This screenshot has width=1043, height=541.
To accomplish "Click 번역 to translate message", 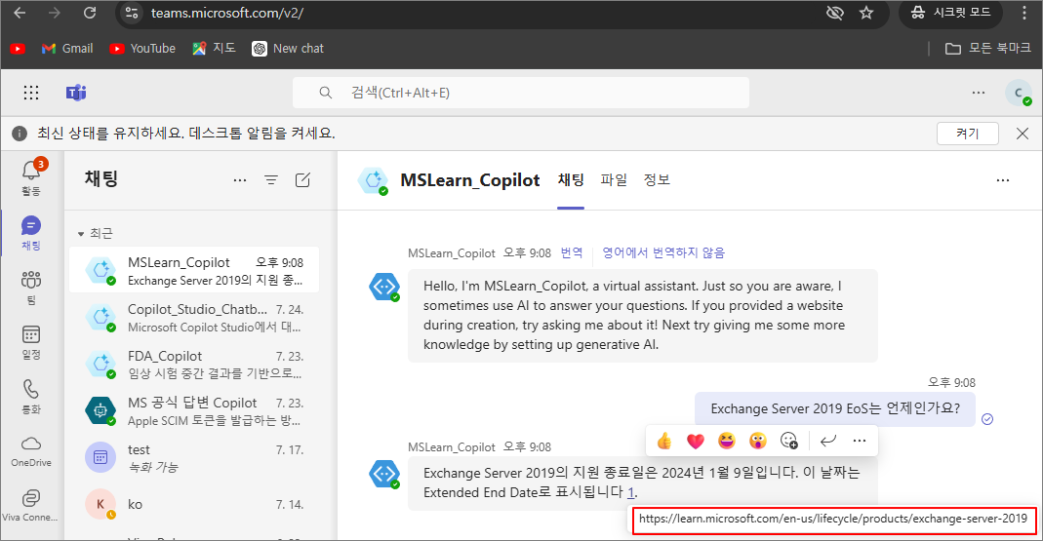I will click(572, 252).
